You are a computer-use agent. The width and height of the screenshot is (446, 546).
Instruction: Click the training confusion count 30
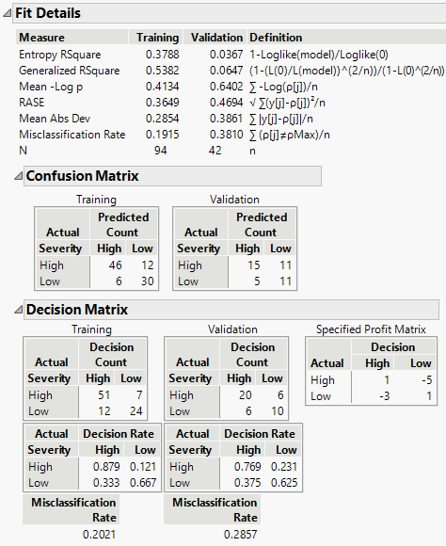point(148,281)
